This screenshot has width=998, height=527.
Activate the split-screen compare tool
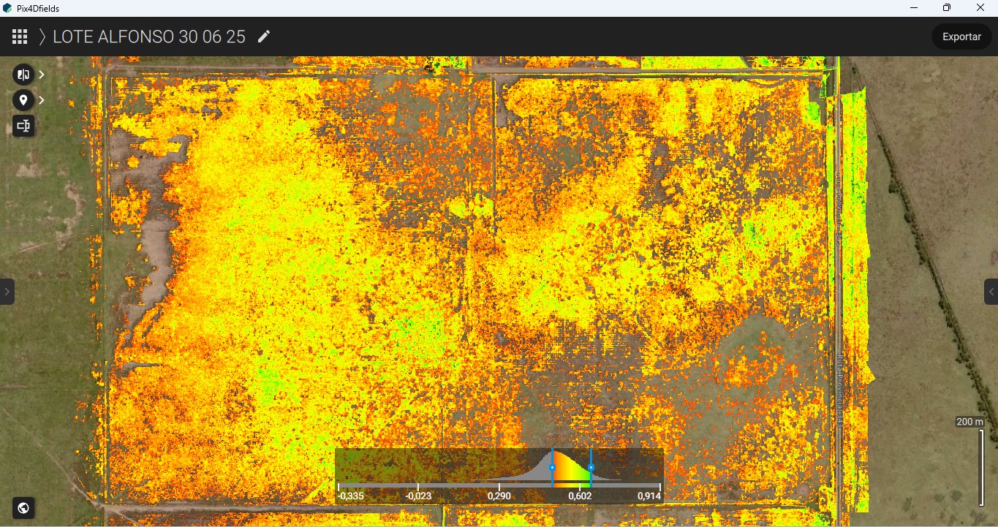pos(23,75)
